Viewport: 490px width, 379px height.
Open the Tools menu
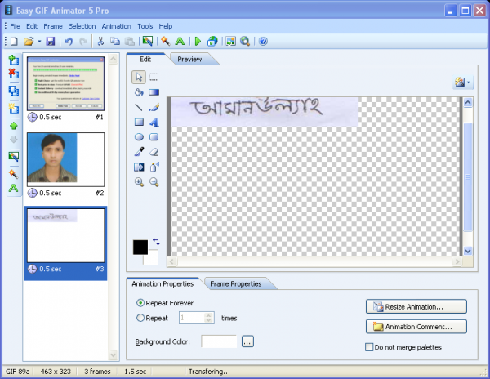(145, 26)
